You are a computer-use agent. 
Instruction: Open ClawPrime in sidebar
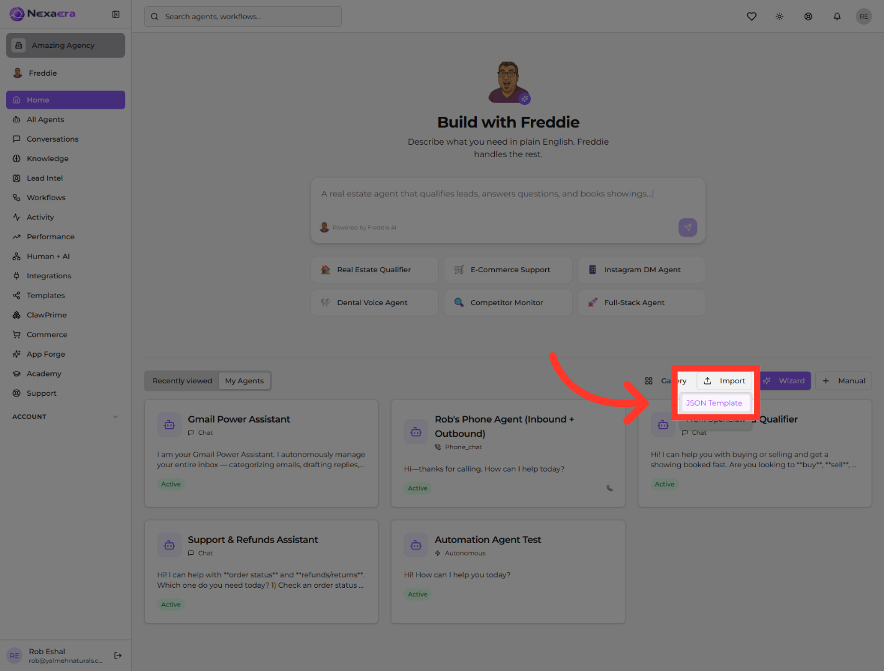point(65,315)
